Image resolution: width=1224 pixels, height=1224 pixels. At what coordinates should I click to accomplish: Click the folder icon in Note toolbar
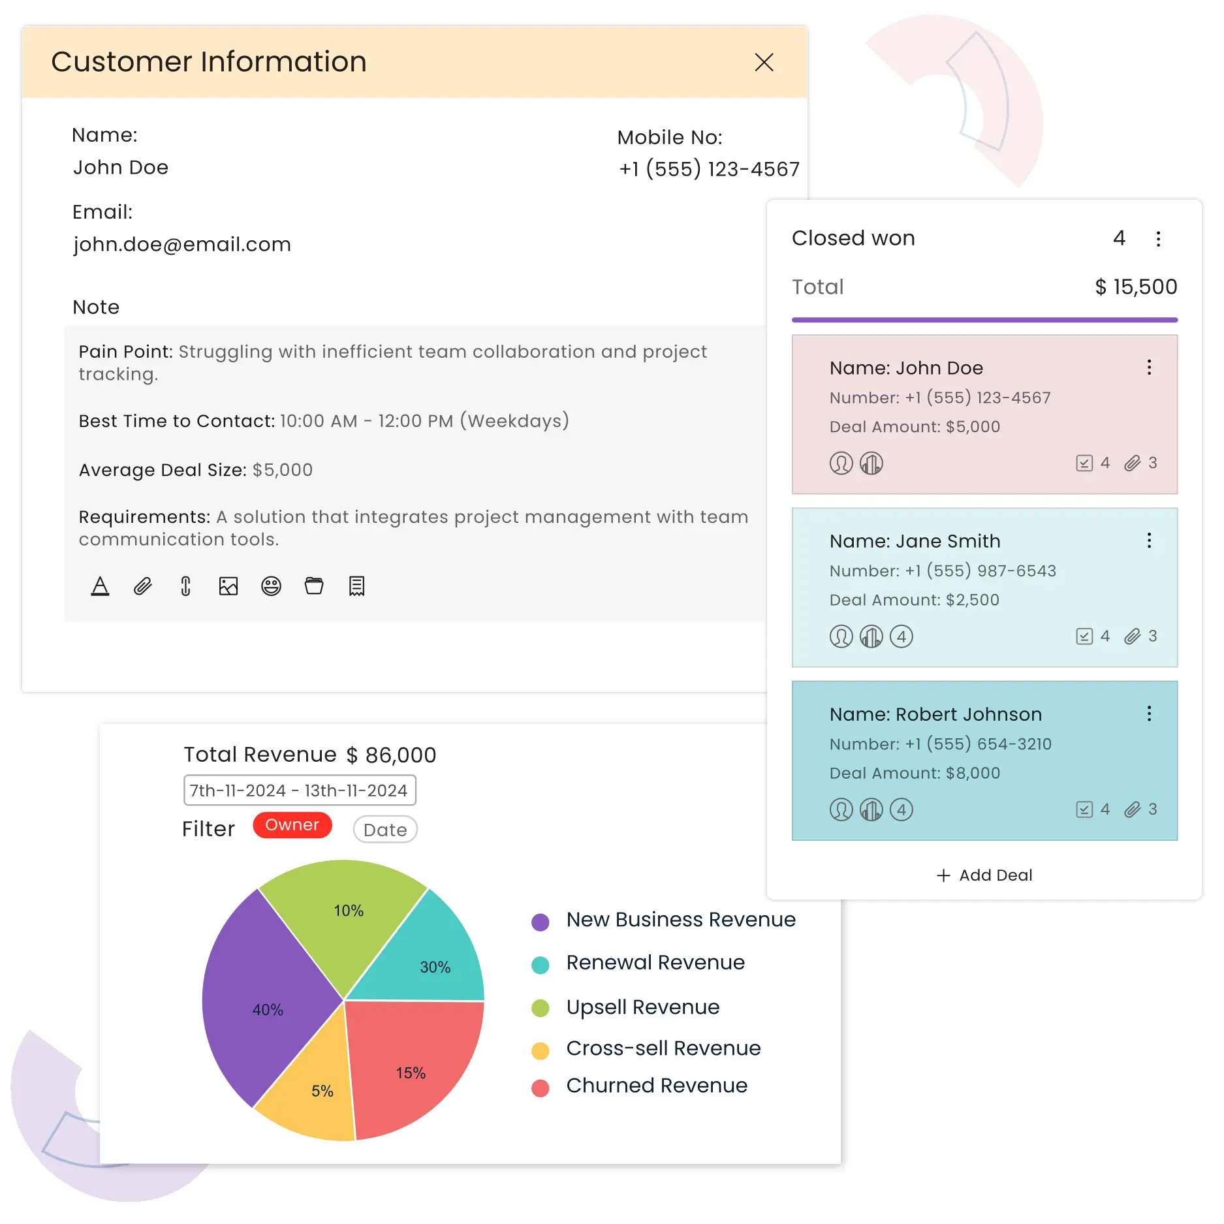[314, 586]
